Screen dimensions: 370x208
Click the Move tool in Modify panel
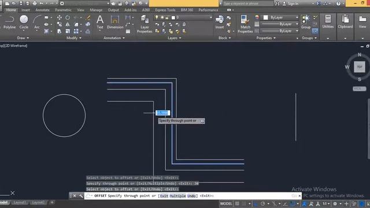(x=59, y=18)
